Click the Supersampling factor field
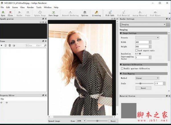 142,57
